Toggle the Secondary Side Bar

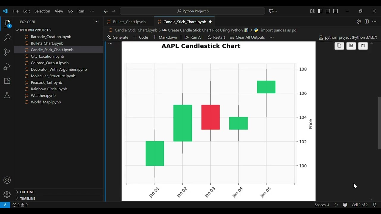(x=335, y=11)
